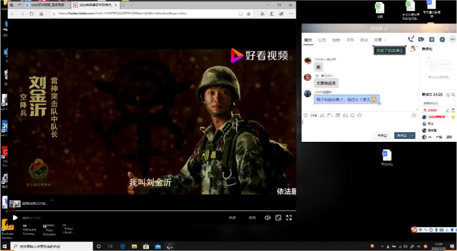457x251 pixels.
Task: Enter fullscreen in the video player
Action: point(289,217)
